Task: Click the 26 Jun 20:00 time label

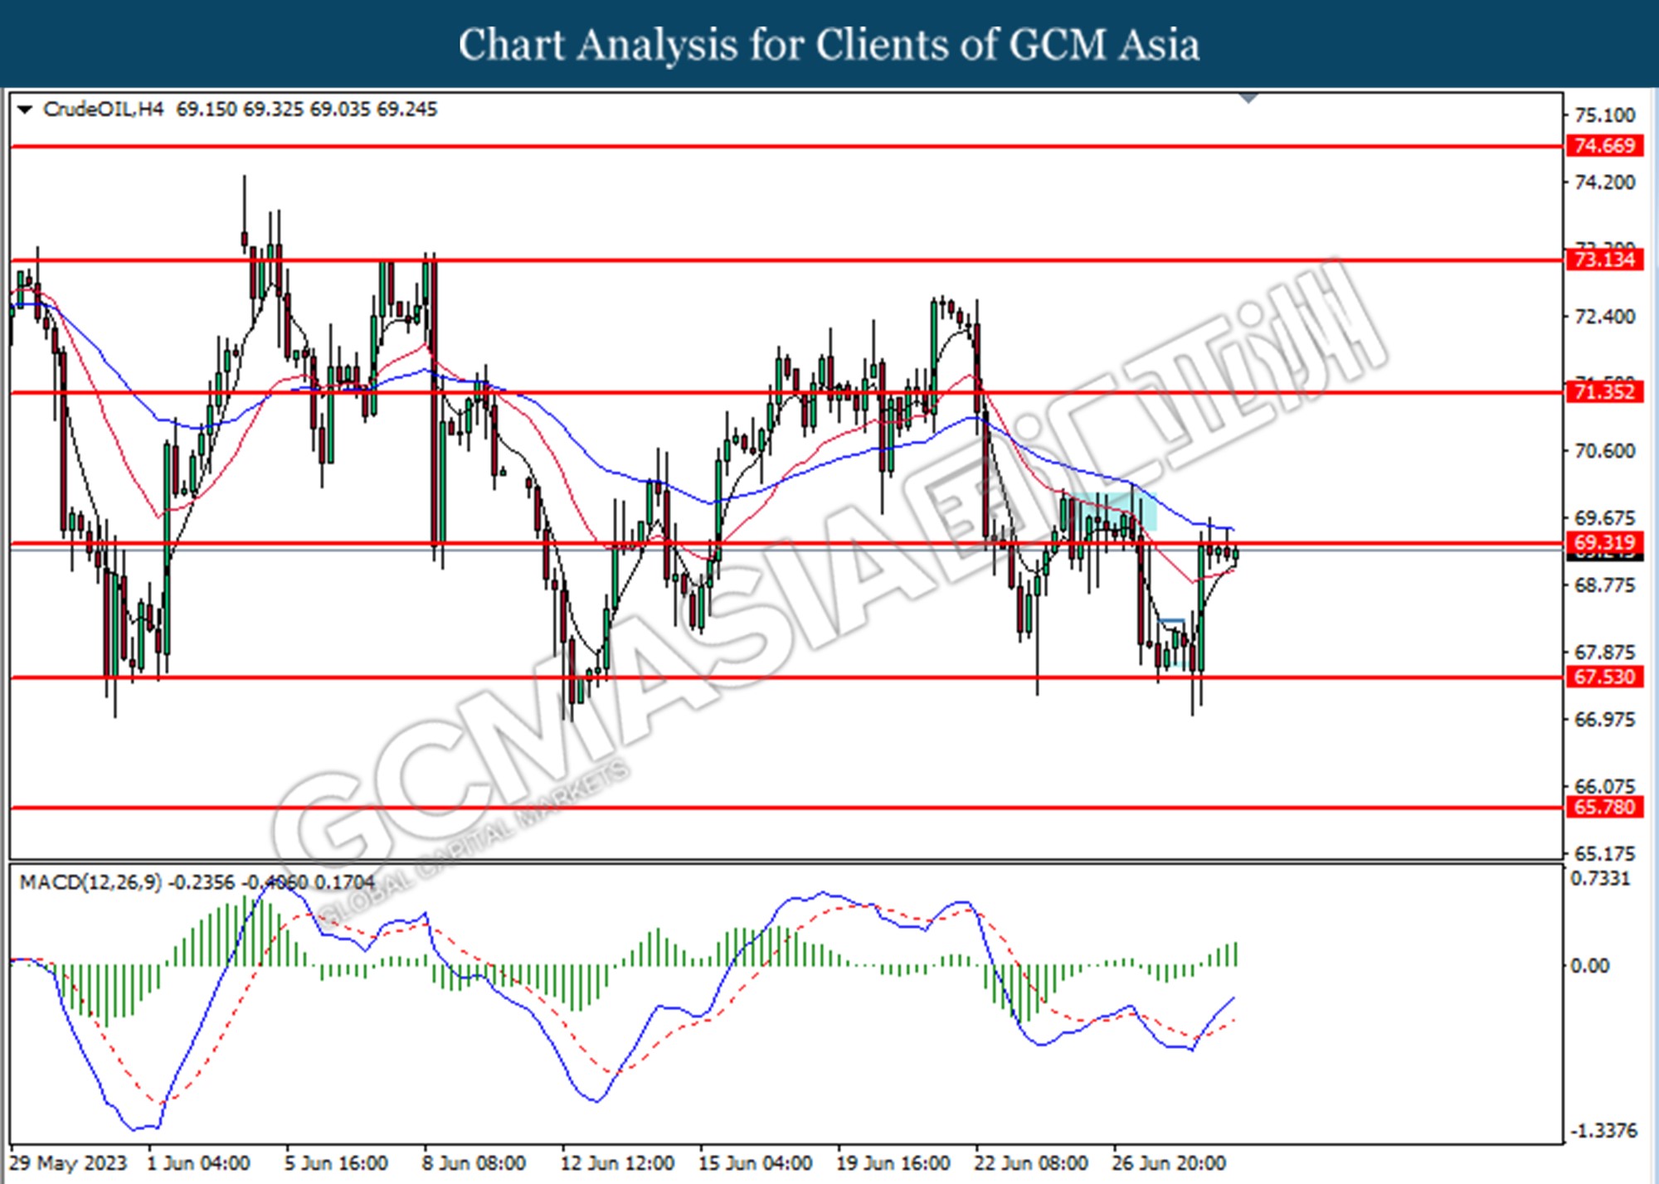Action: click(x=1168, y=1163)
